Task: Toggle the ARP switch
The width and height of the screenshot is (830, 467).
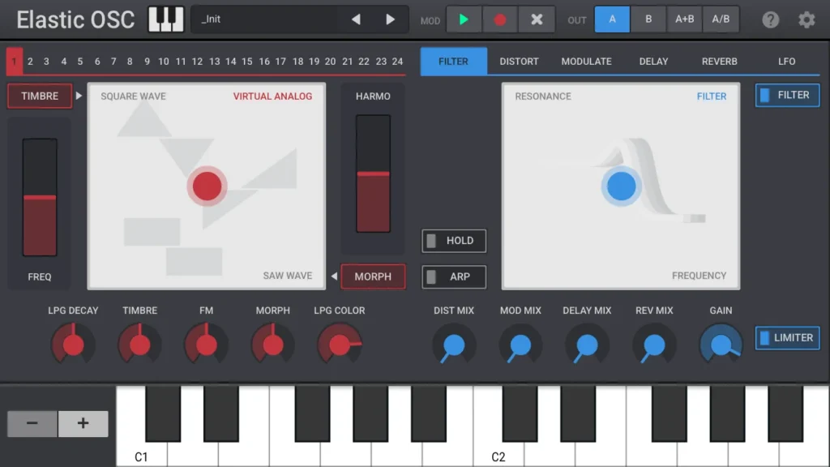Action: pyautogui.click(x=454, y=277)
